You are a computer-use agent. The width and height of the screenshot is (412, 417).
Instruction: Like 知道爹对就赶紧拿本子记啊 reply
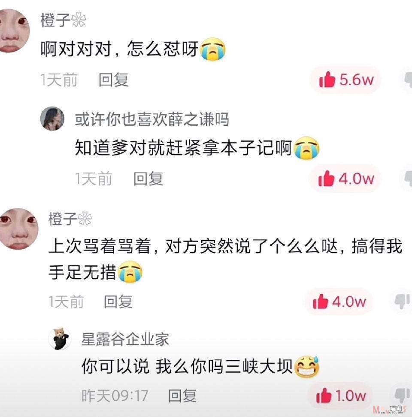coord(345,178)
